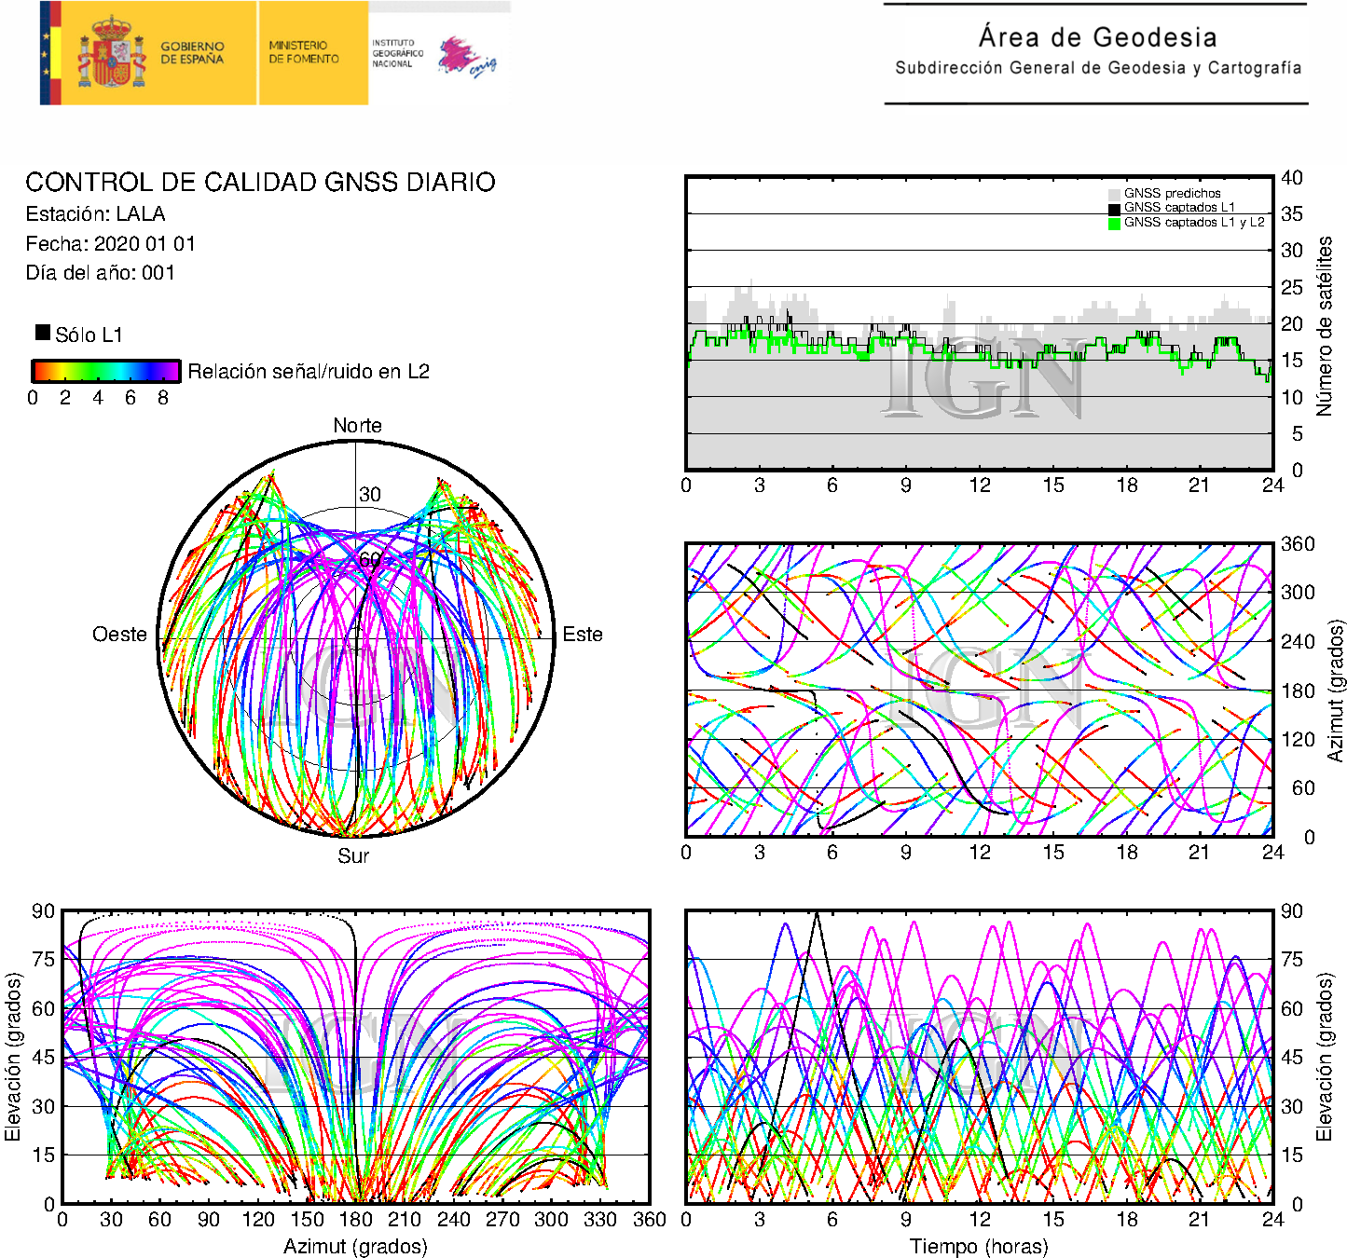Click the rainbow signal-to-noise L2 color bar
Screen dimensions: 1347x1258
click(x=105, y=371)
